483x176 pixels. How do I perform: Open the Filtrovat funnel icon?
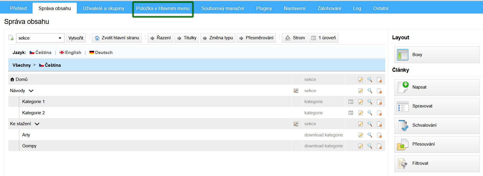tap(403, 163)
